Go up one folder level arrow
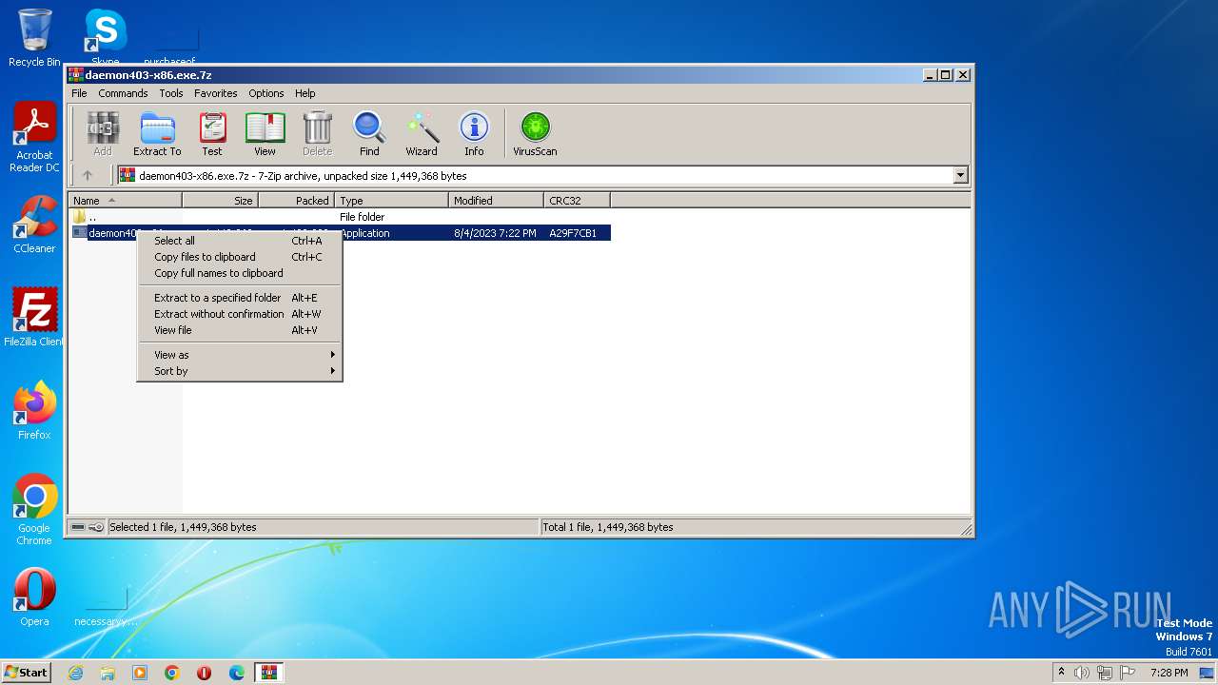 tap(88, 175)
